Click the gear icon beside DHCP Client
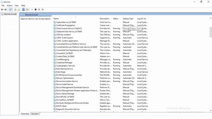 point(54,106)
